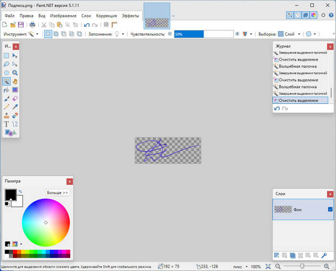The width and height of the screenshot is (336, 271).
Task: Select the Clone Stamp tool
Action: tap(6, 116)
